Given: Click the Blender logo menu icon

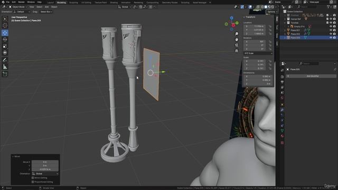Looking at the screenshot, I should point(3,2).
